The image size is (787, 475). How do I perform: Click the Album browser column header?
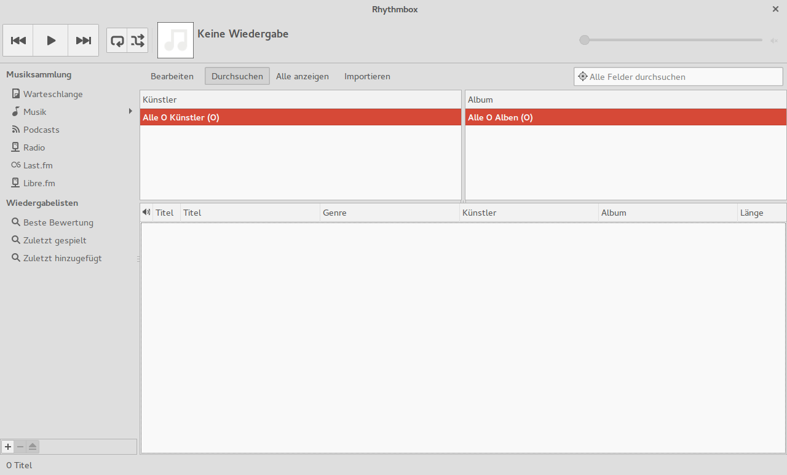626,100
